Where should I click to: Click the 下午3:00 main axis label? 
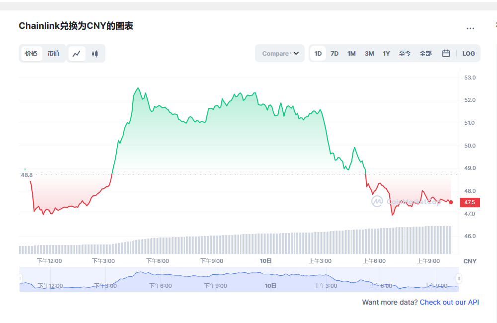coord(103,261)
